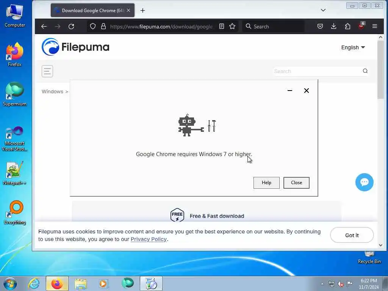Screen dimensions: 388x291
Task: Bookmark this page with the star icon
Action: click(x=232, y=26)
